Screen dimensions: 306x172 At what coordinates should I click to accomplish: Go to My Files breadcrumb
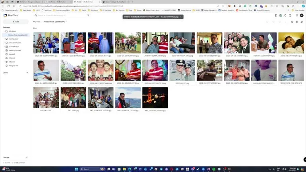tap(37, 22)
